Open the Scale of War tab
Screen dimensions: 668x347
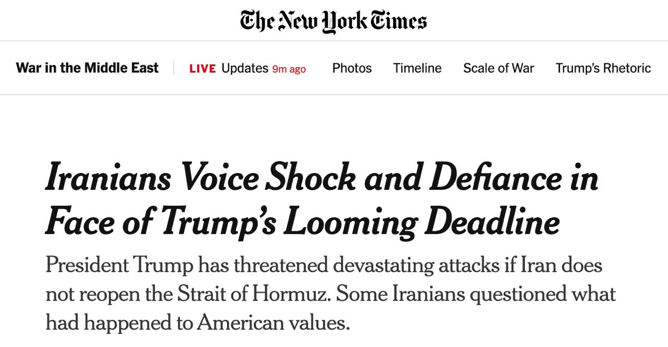498,68
